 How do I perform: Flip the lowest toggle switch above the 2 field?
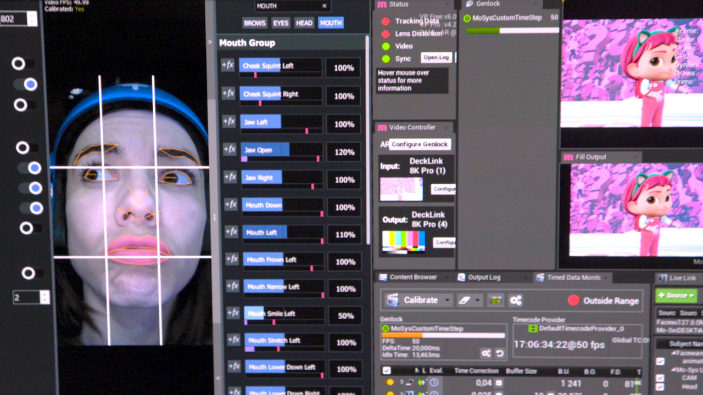point(34,273)
